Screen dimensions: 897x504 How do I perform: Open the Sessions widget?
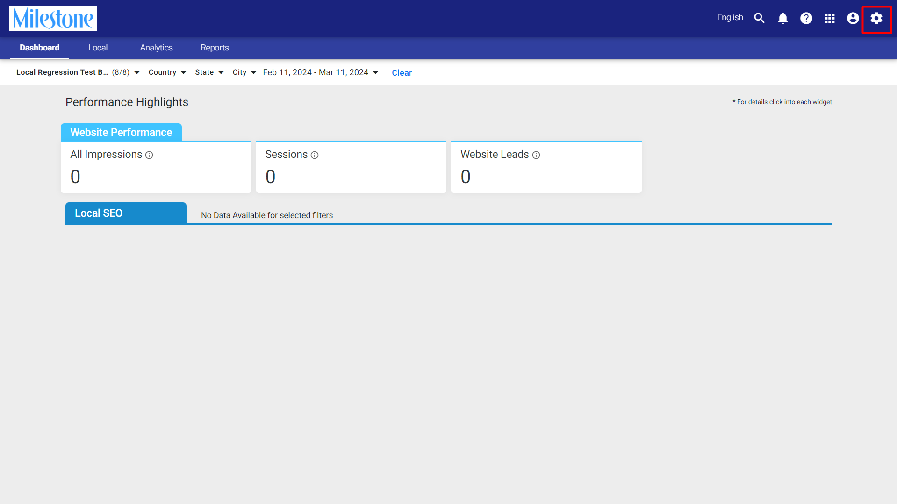[x=351, y=167]
